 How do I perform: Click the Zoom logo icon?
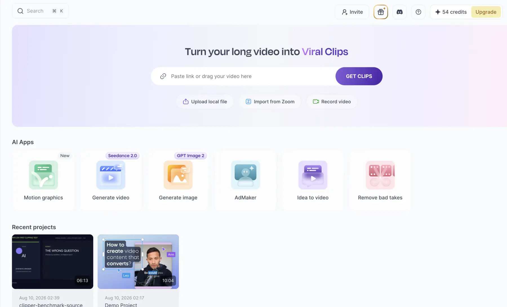(x=248, y=101)
